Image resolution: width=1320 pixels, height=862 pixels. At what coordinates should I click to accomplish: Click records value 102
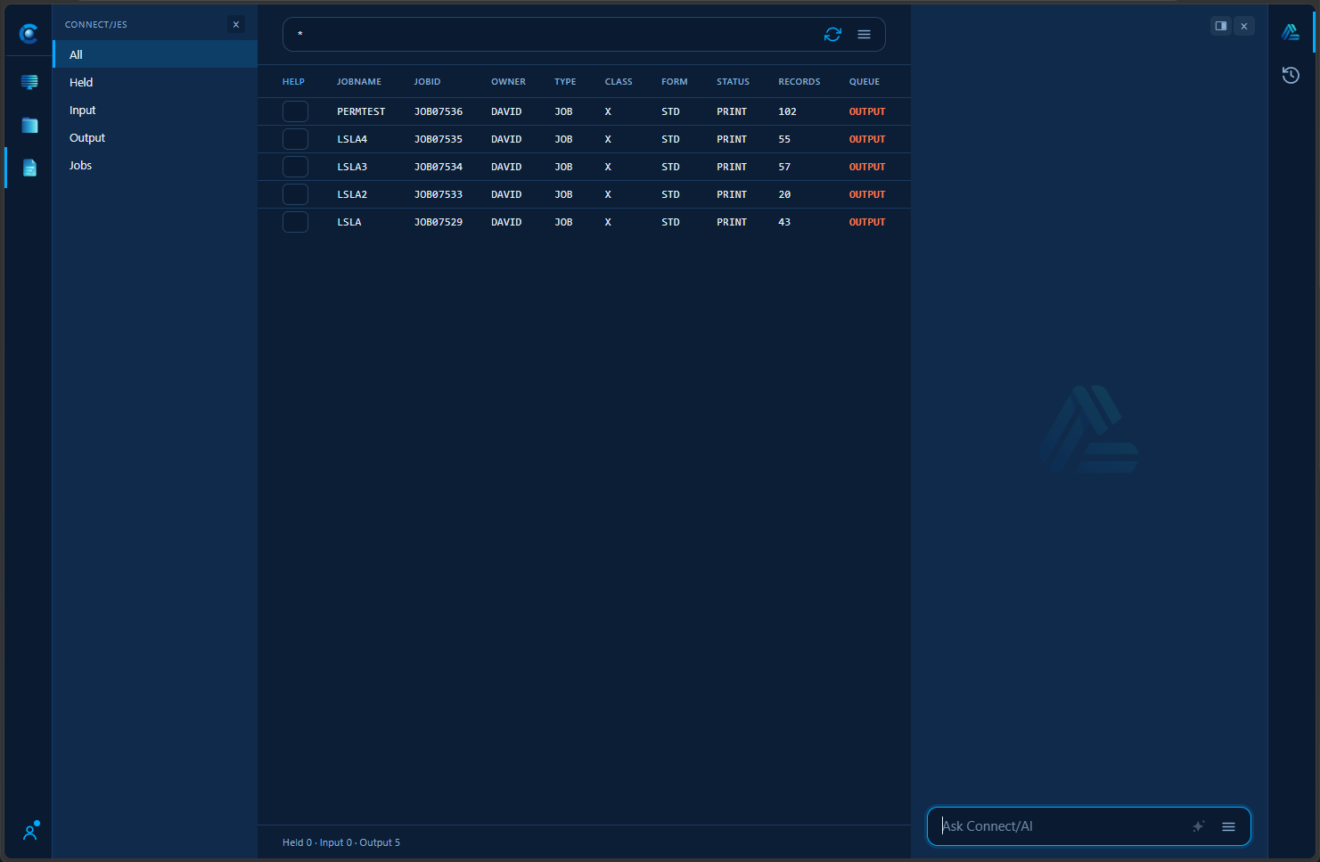tap(787, 111)
